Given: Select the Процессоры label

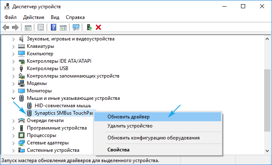Looking at the screenshot, I should coord(41,135).
